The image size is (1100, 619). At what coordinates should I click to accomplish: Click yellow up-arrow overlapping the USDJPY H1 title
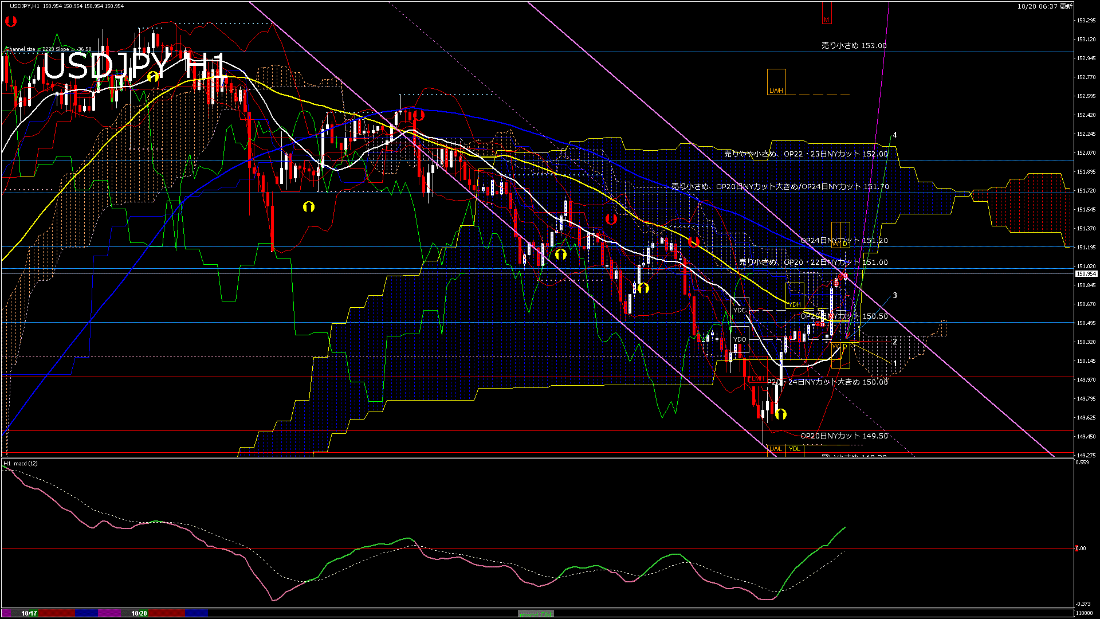click(153, 77)
